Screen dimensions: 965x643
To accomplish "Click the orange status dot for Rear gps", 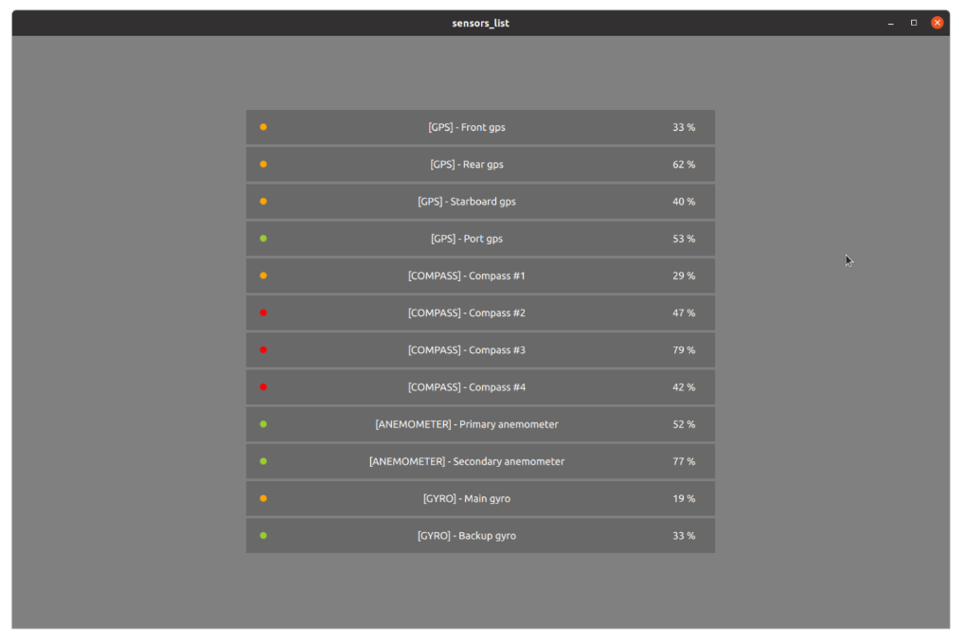I will point(263,164).
